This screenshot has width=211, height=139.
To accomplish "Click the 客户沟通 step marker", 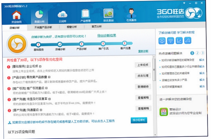I will tap(125, 43).
